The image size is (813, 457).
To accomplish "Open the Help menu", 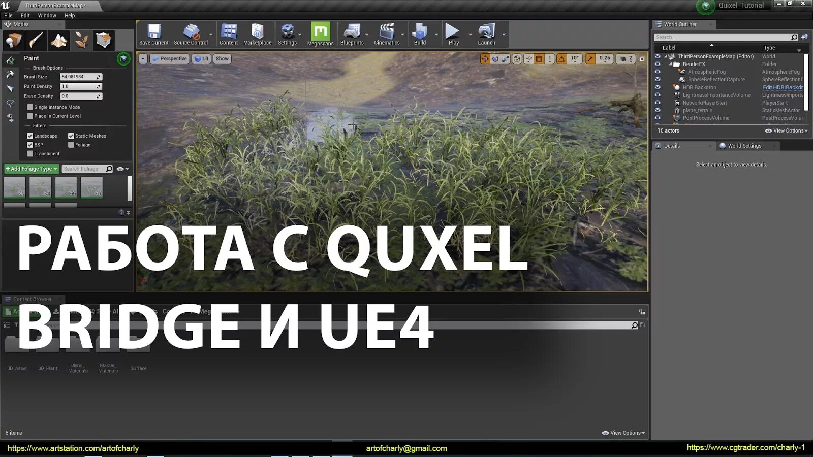I will coord(70,16).
